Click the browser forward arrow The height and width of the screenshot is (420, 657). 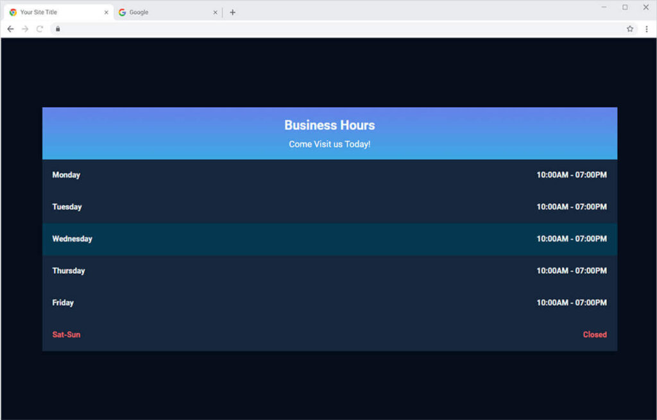25,29
